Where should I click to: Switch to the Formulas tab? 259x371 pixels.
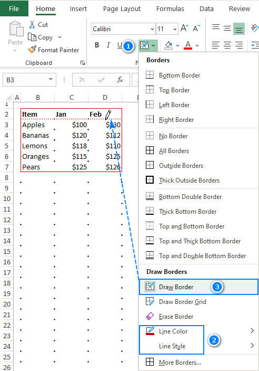click(170, 9)
